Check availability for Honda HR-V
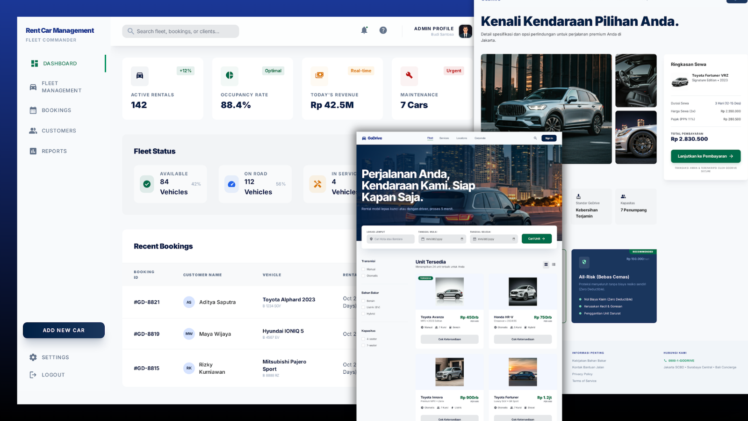Image resolution: width=748 pixels, height=421 pixels. pos(523,339)
